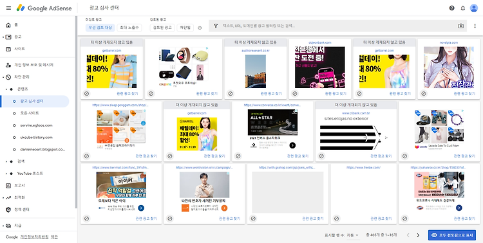This screenshot has height=243, width=483.
Task: Open the www.citibank.com.br URL link
Action: coord(355,113)
